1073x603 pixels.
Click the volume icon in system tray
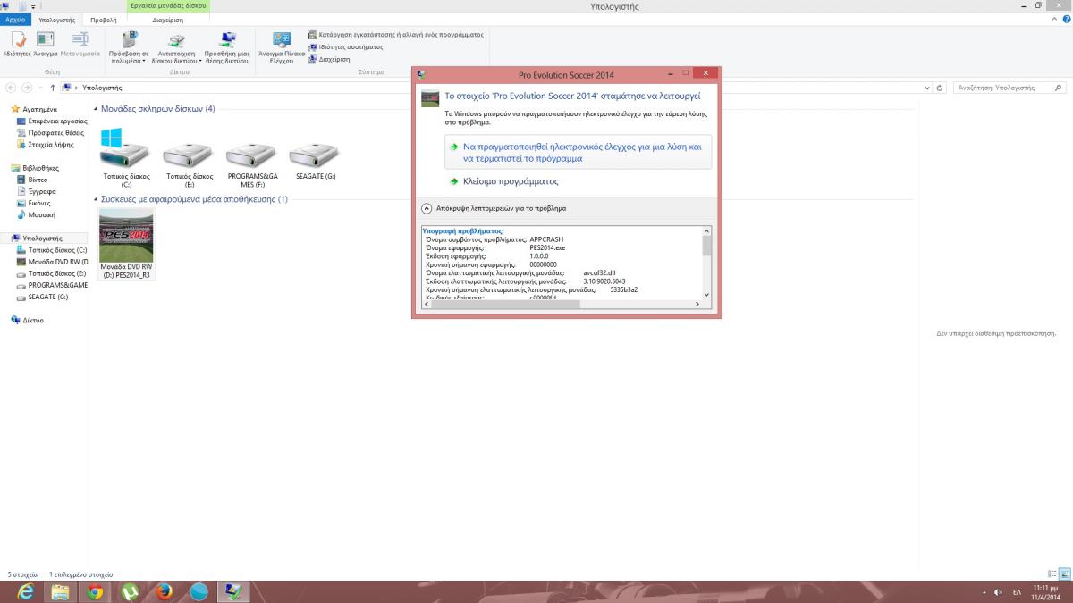[x=998, y=592]
